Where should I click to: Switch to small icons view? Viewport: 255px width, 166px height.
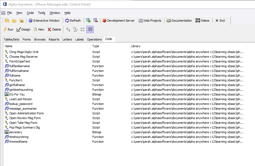pos(76,30)
